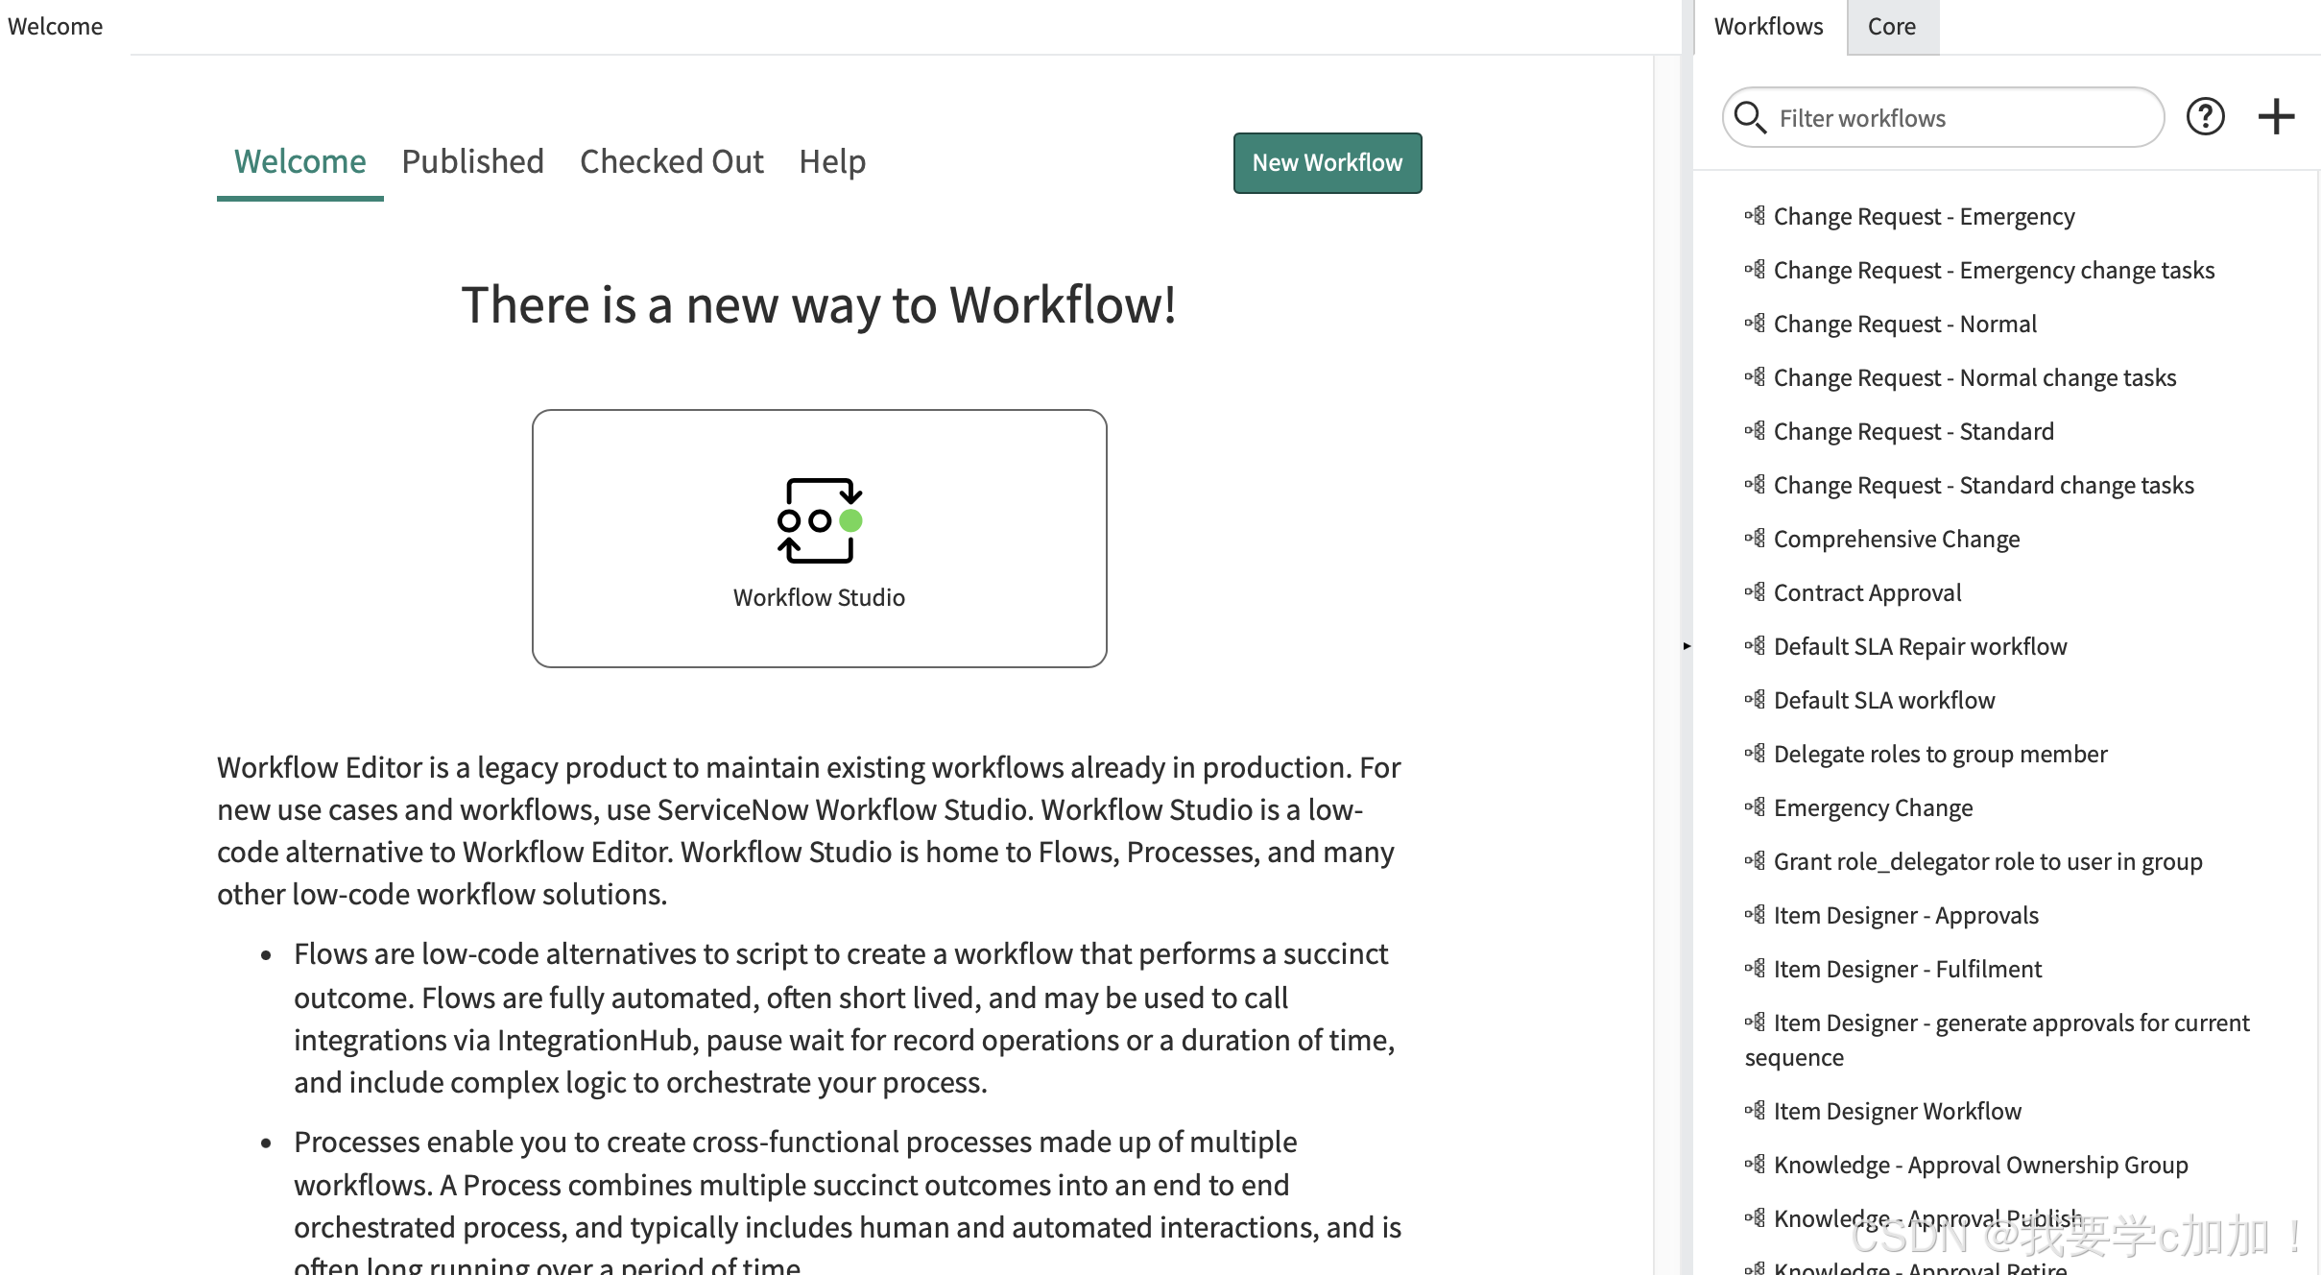Click the help question mark icon
The height and width of the screenshot is (1275, 2321).
[x=2205, y=117]
